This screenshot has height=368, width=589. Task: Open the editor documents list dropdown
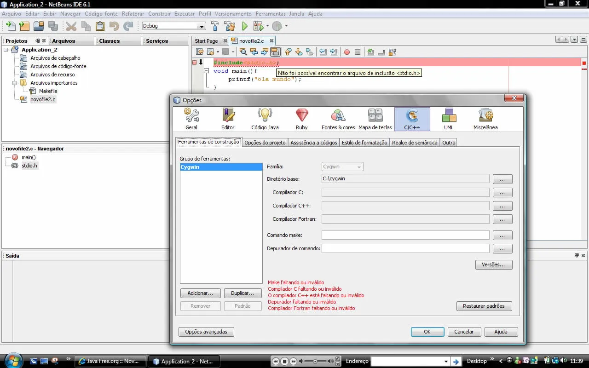[x=574, y=40]
